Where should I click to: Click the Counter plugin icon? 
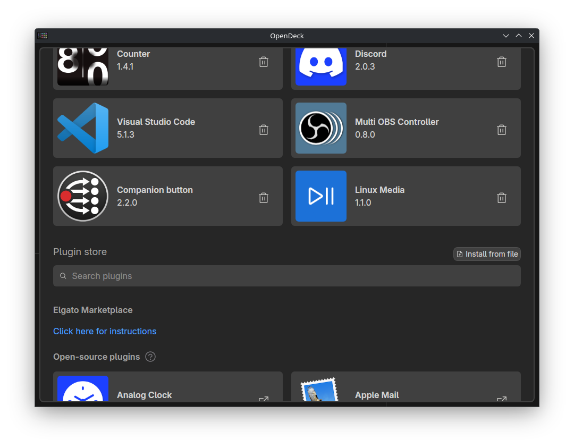pos(83,66)
